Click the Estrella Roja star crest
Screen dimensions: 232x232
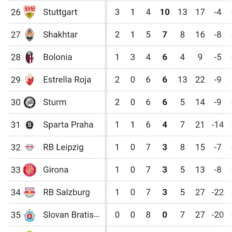[29, 80]
